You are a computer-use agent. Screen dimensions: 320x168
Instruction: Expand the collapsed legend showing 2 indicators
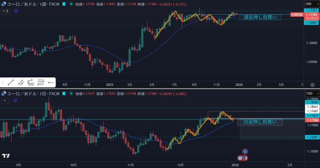pyautogui.click(x=5, y=11)
